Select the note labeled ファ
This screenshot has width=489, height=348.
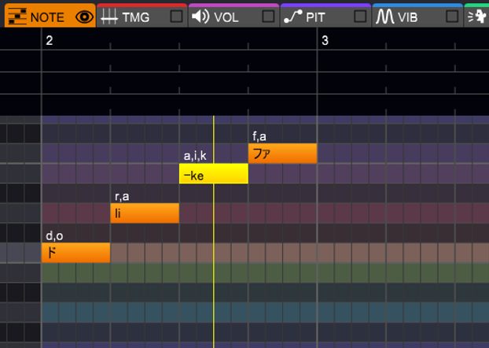coord(282,154)
